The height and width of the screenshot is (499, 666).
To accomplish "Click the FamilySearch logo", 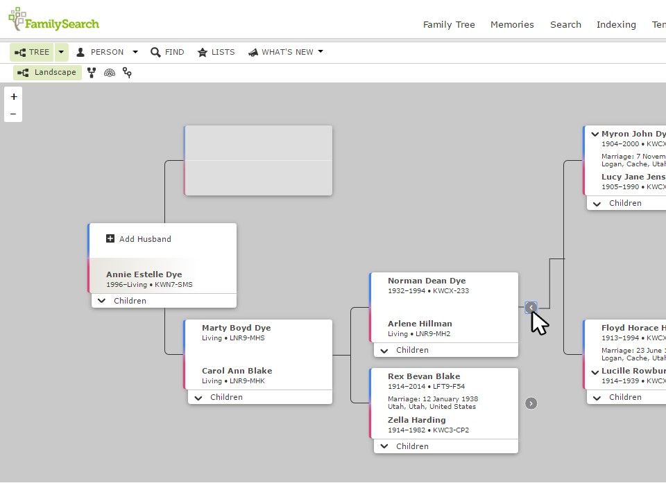I will click(54, 19).
